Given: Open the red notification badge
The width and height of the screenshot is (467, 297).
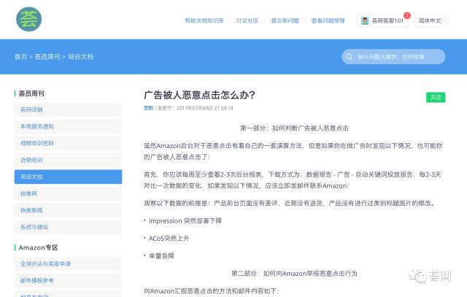Looking at the screenshot, I should click(407, 15).
